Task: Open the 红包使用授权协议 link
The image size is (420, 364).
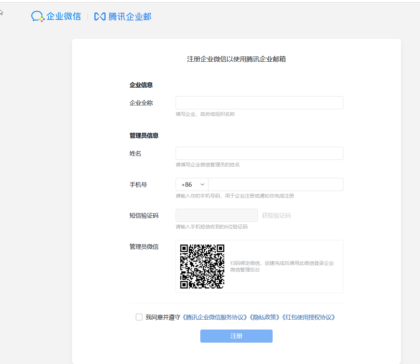Action: (x=309, y=317)
